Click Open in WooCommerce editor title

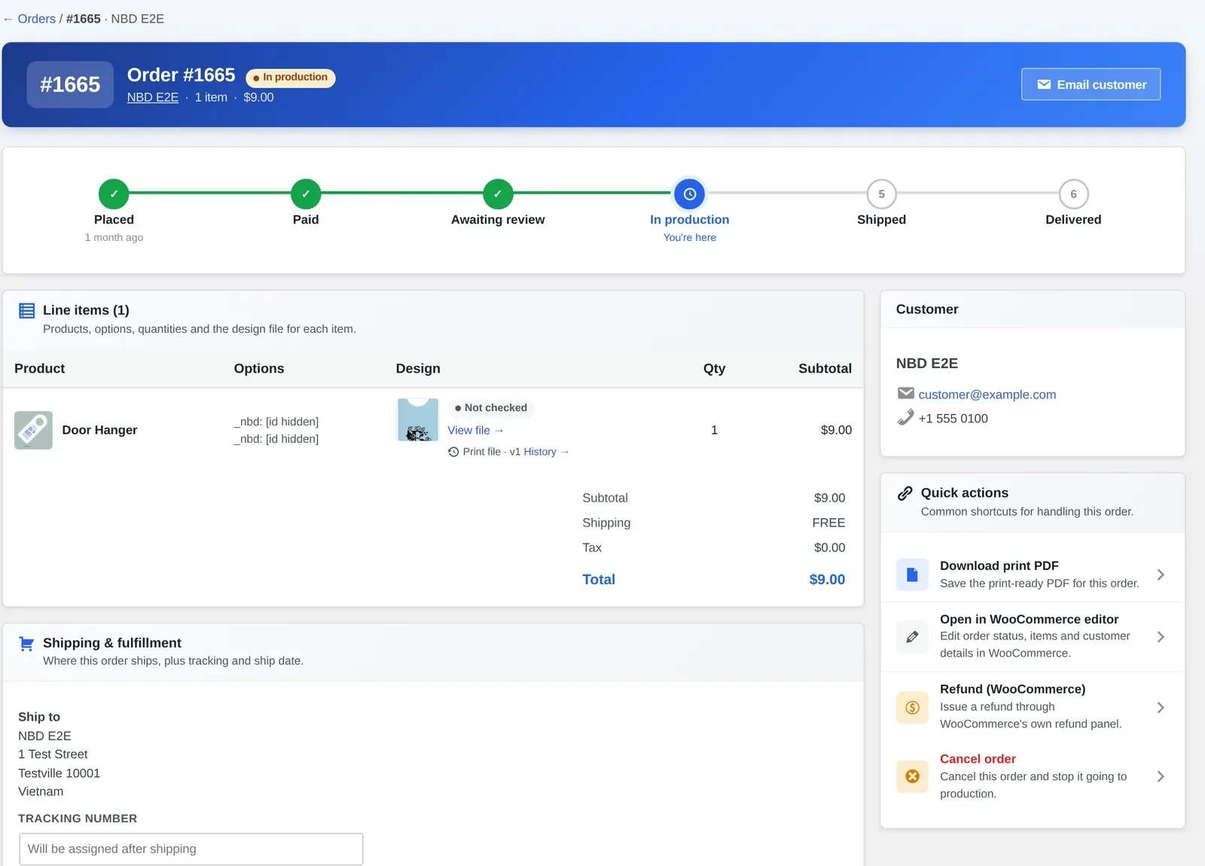1029,619
